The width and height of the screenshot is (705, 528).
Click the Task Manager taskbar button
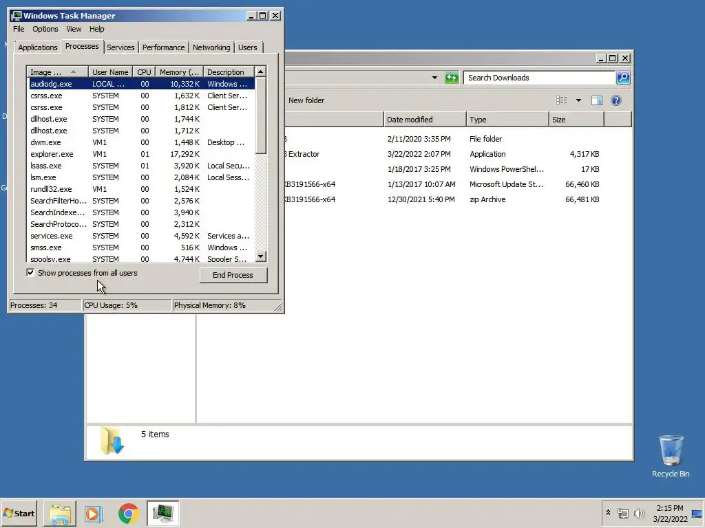click(x=162, y=513)
